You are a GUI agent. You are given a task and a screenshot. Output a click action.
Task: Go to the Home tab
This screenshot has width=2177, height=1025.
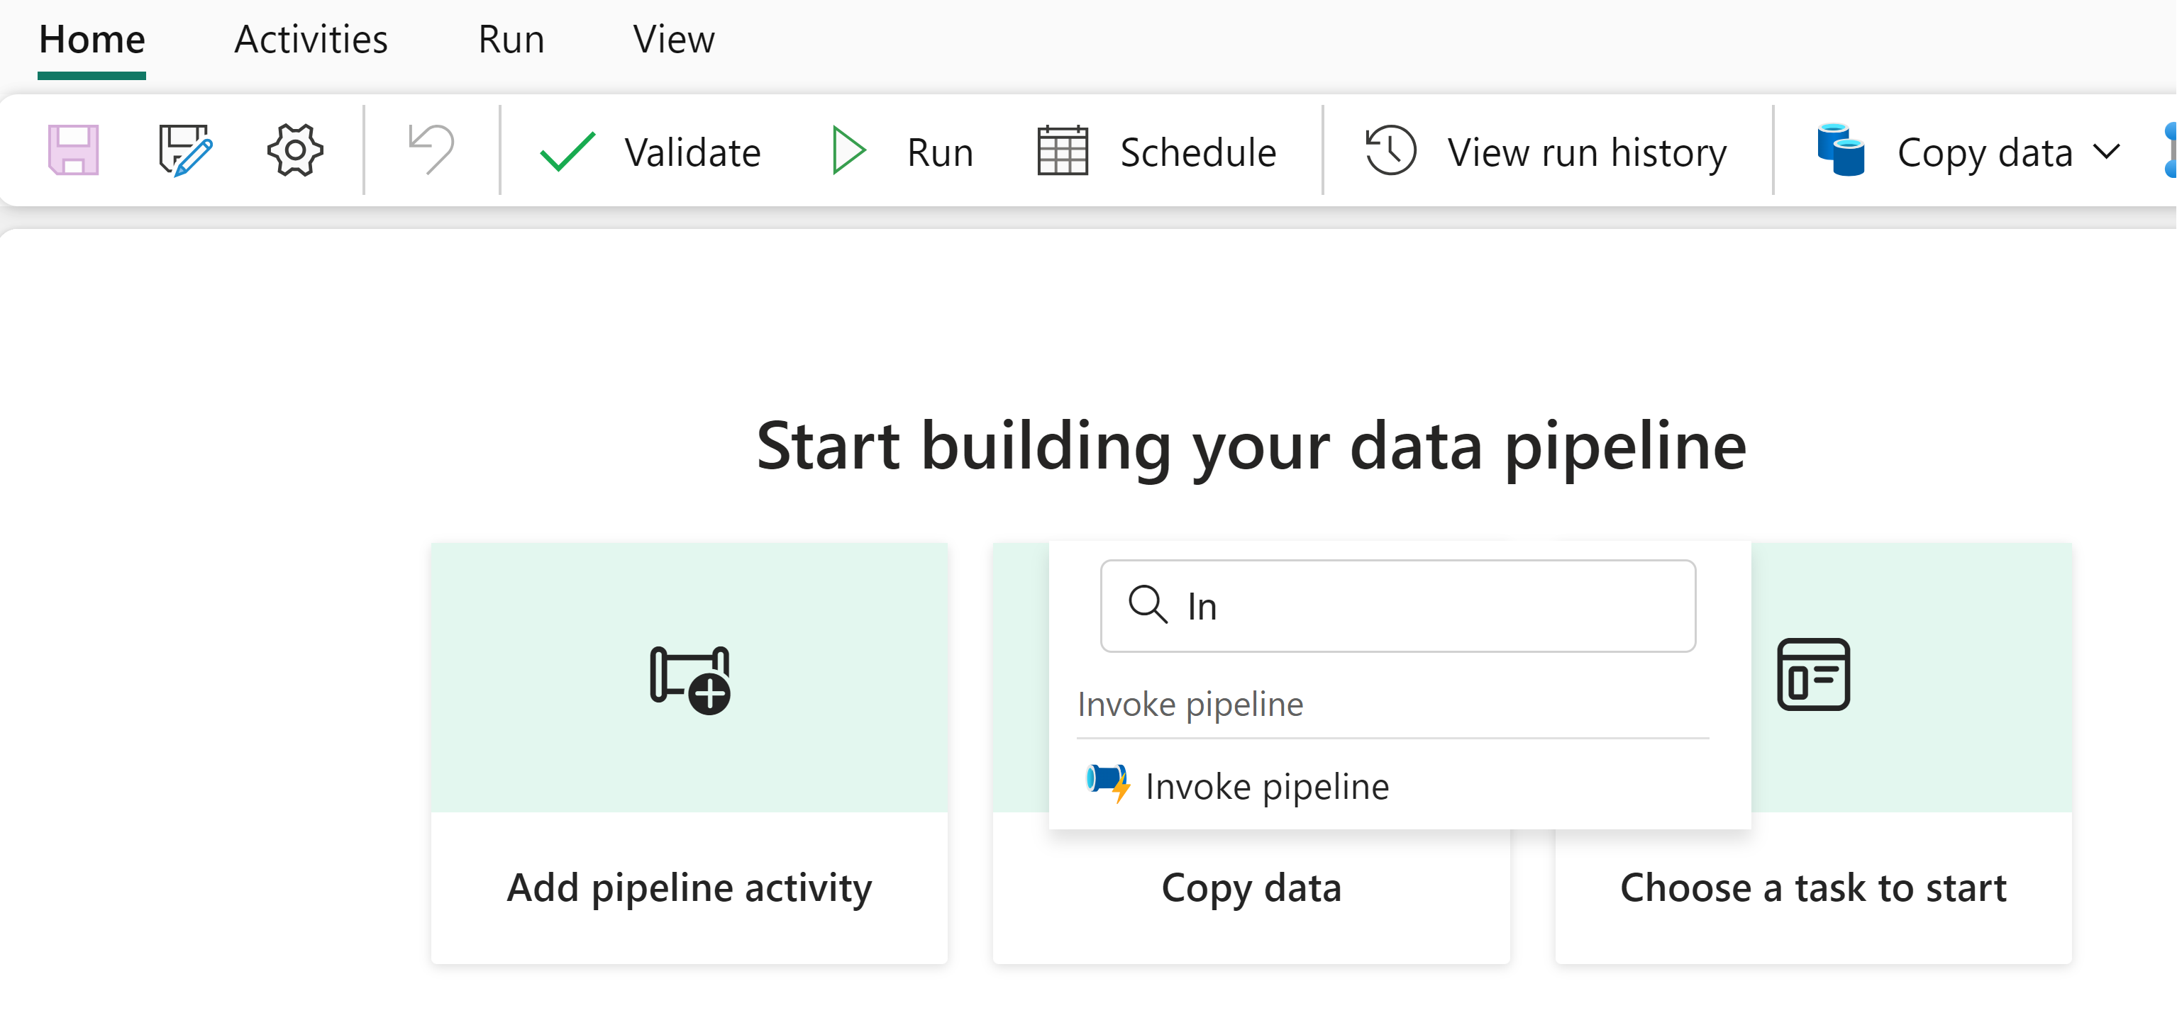coord(92,40)
